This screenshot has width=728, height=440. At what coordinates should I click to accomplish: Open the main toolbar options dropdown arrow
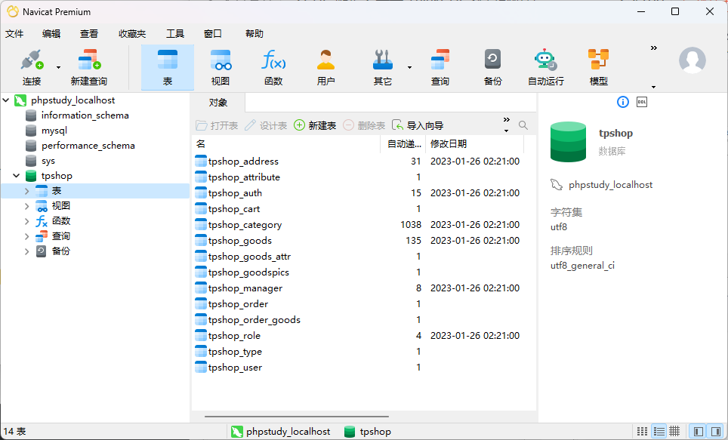pyautogui.click(x=654, y=87)
